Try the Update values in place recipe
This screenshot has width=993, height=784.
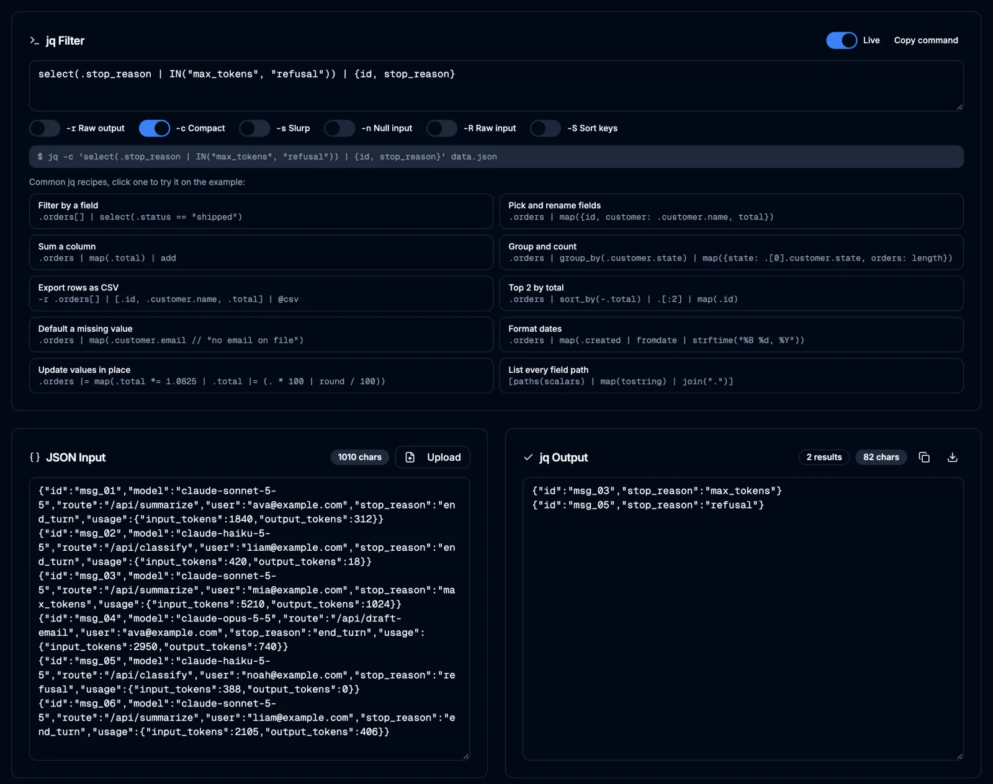click(261, 376)
